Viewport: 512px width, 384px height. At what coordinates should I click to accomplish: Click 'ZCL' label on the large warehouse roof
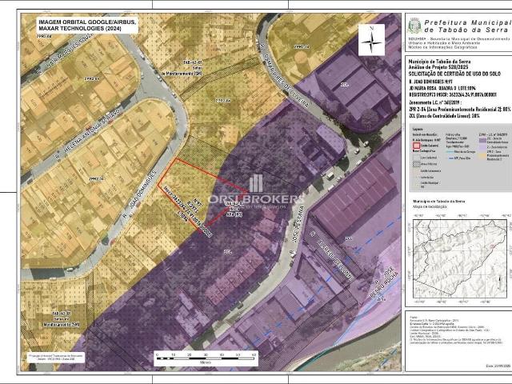tap(344, 84)
